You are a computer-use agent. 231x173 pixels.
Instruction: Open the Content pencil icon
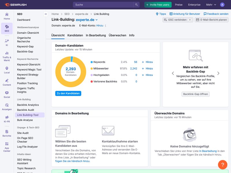click(7, 81)
